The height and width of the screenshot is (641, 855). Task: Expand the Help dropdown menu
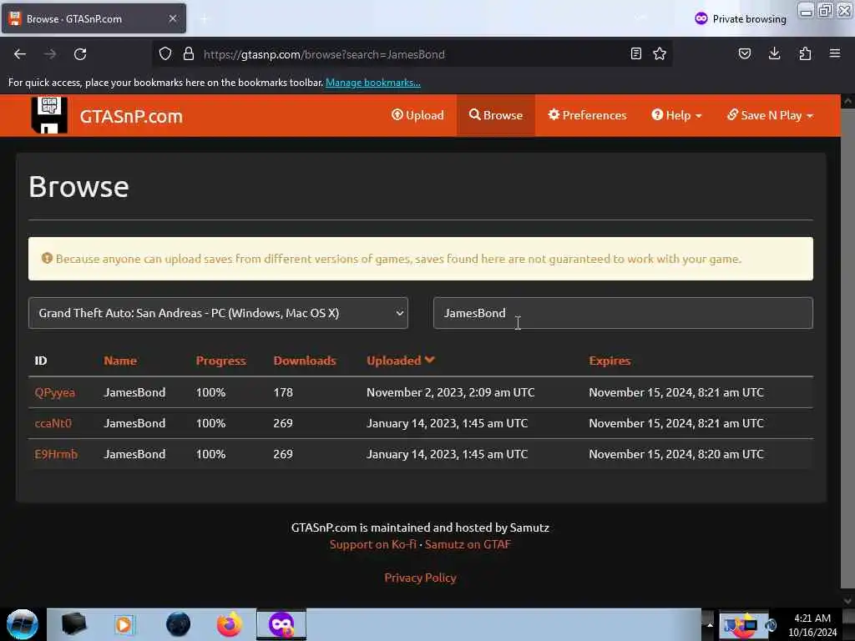[x=676, y=115]
